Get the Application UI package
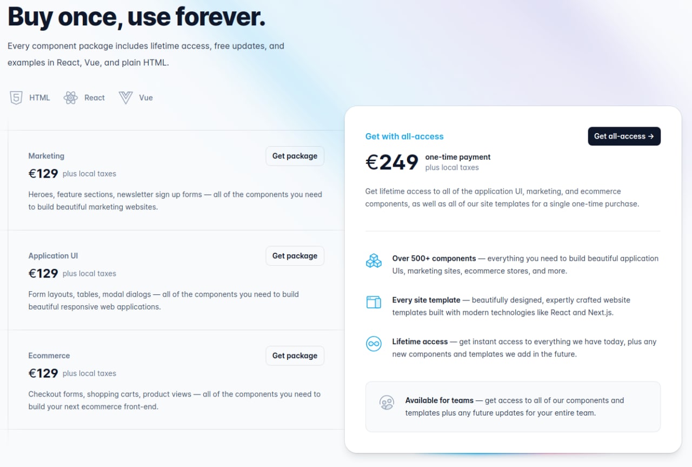The height and width of the screenshot is (467, 692). (x=295, y=256)
